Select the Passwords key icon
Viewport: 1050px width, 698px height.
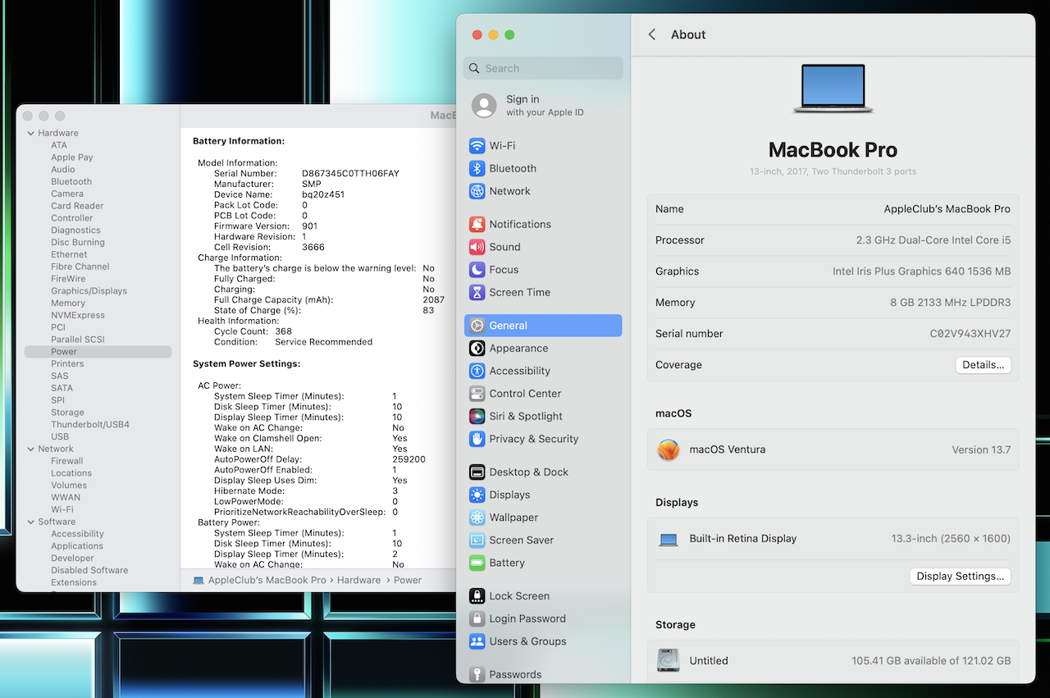477,675
